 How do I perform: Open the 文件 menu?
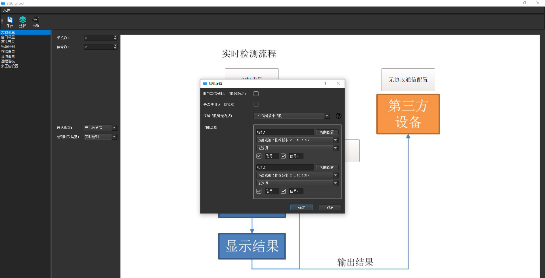(x=7, y=10)
